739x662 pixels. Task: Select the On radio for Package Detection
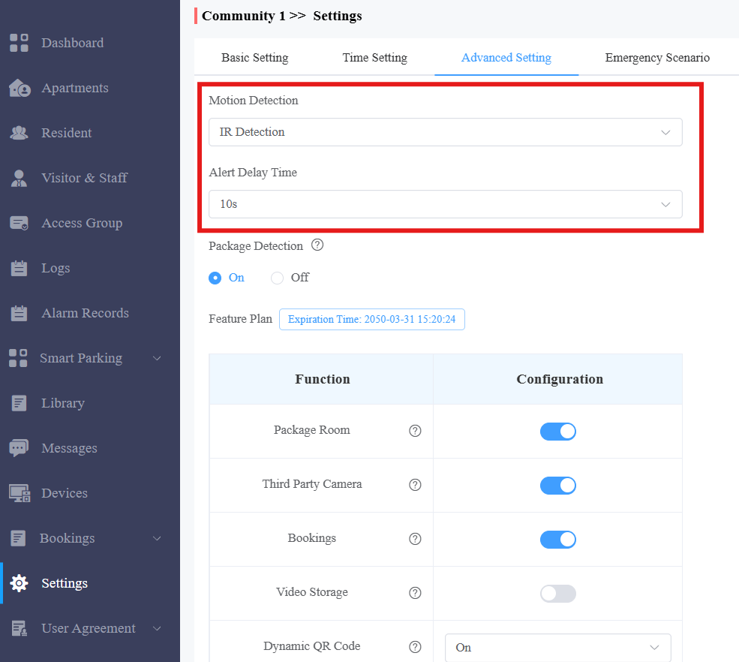(x=215, y=278)
